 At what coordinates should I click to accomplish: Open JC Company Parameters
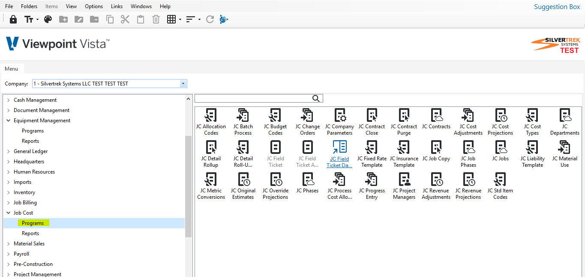pyautogui.click(x=339, y=122)
